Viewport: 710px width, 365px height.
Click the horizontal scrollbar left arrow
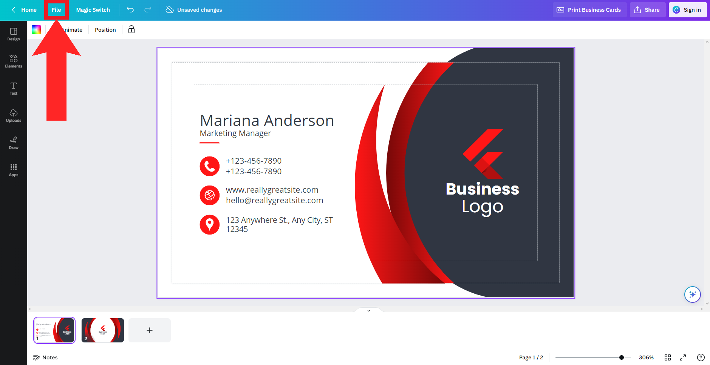(x=30, y=309)
